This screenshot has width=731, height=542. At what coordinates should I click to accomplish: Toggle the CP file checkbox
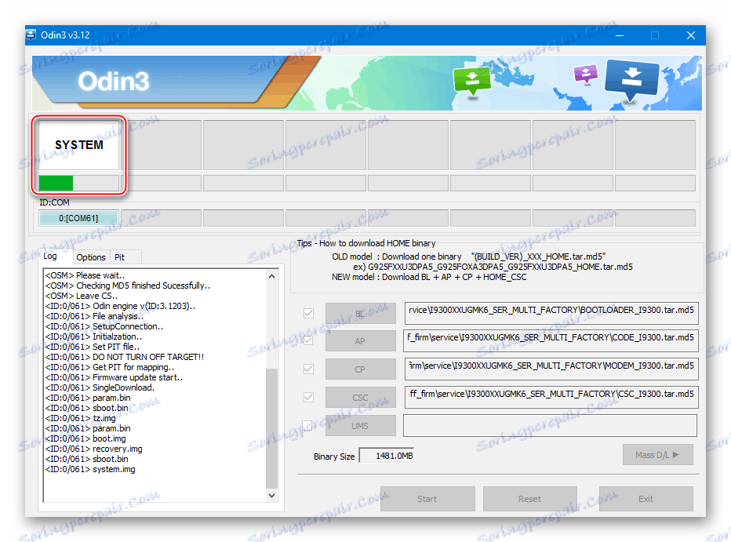point(308,369)
